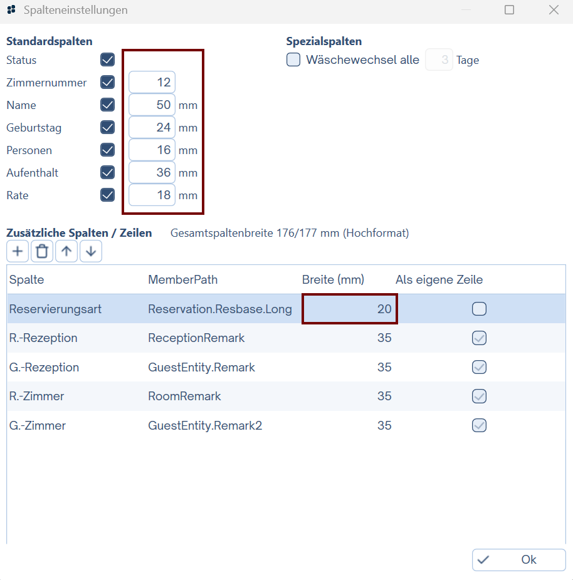Screen dimensions: 573x580
Task: Check 'Als eigene Zeile' for Reservierungsart
Action: pyautogui.click(x=479, y=309)
